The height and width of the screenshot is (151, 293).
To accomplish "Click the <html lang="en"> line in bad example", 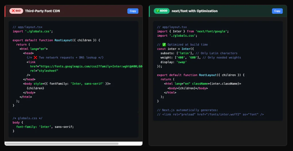I will click(34, 49).
